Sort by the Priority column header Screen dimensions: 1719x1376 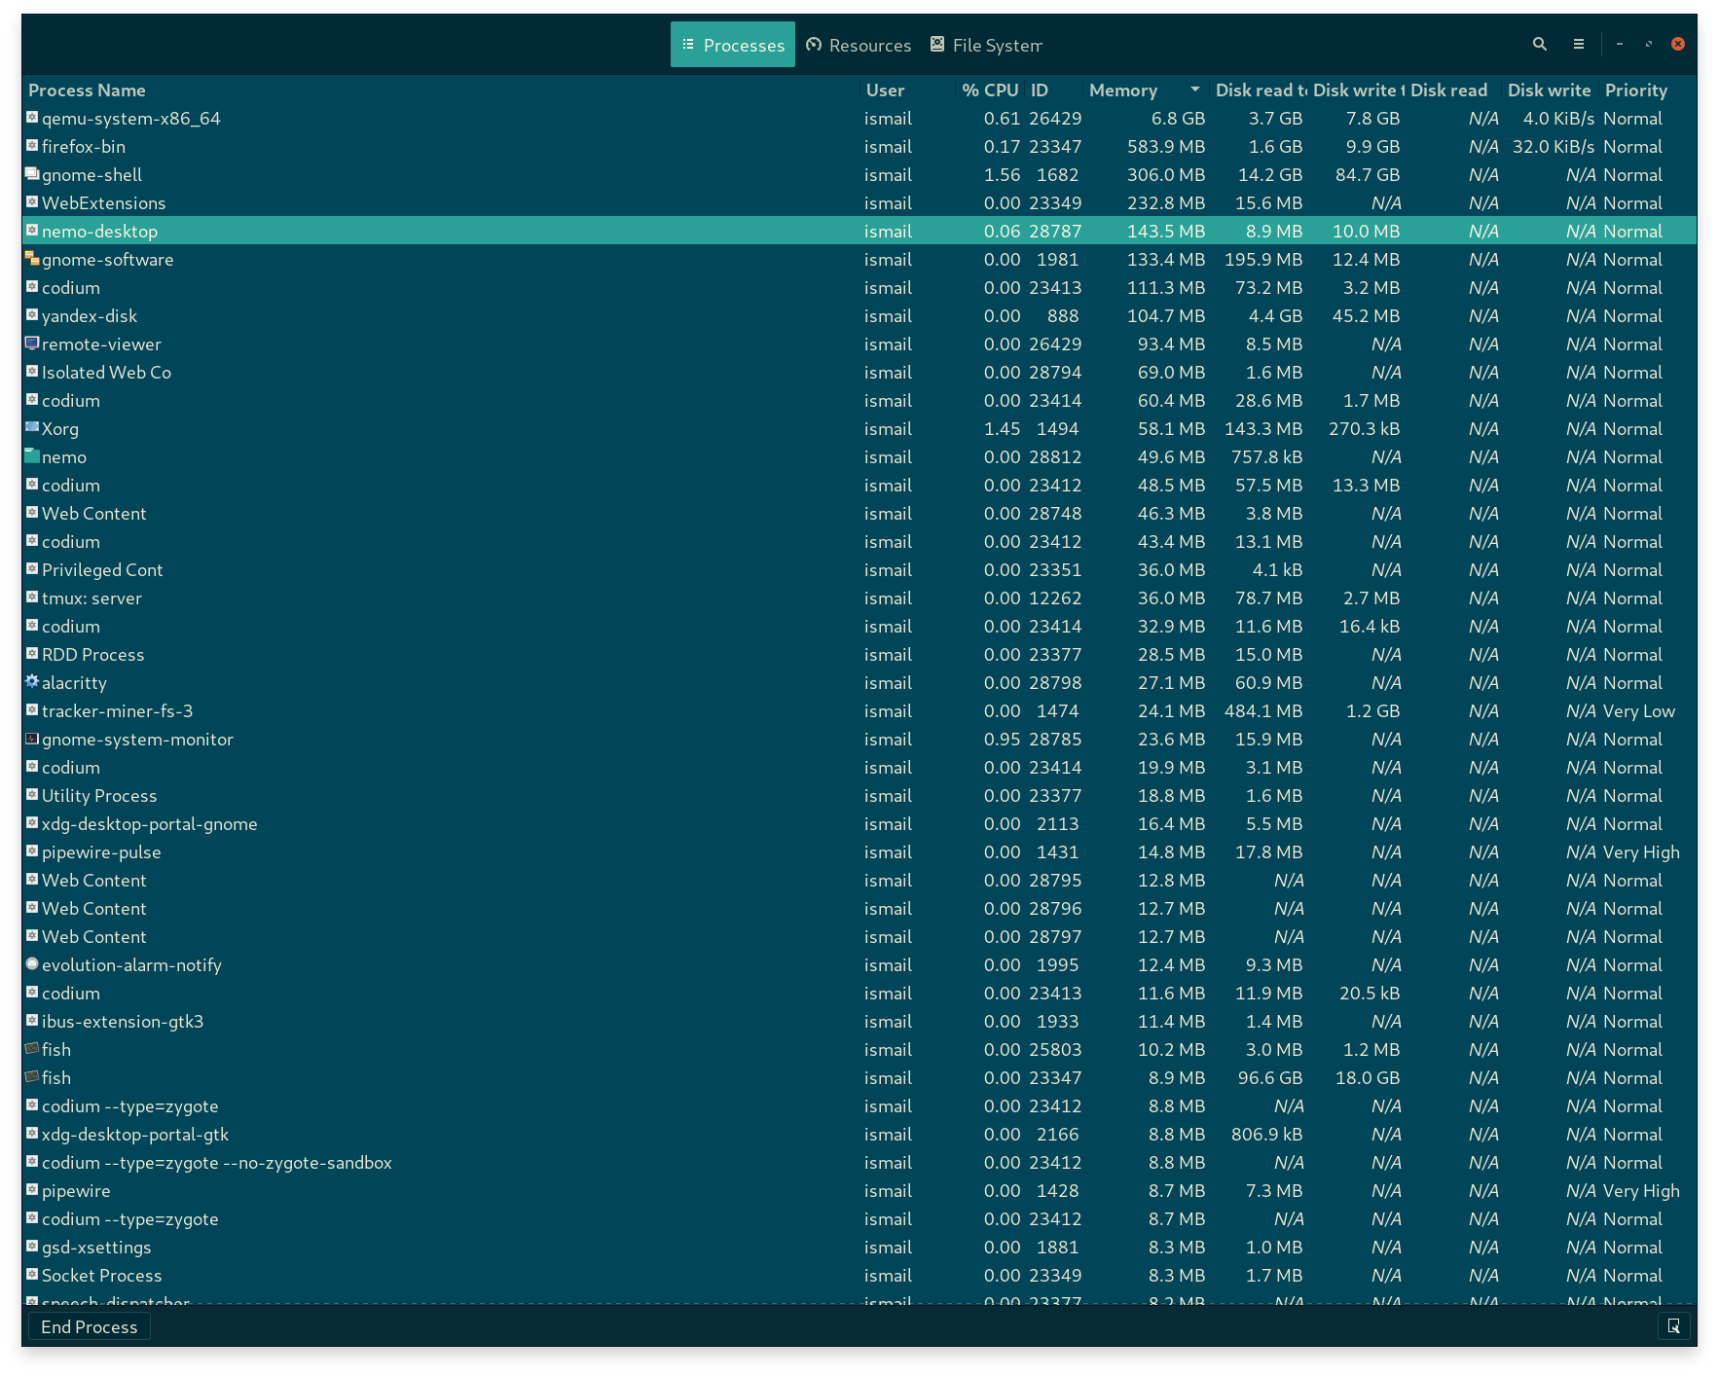[1636, 90]
